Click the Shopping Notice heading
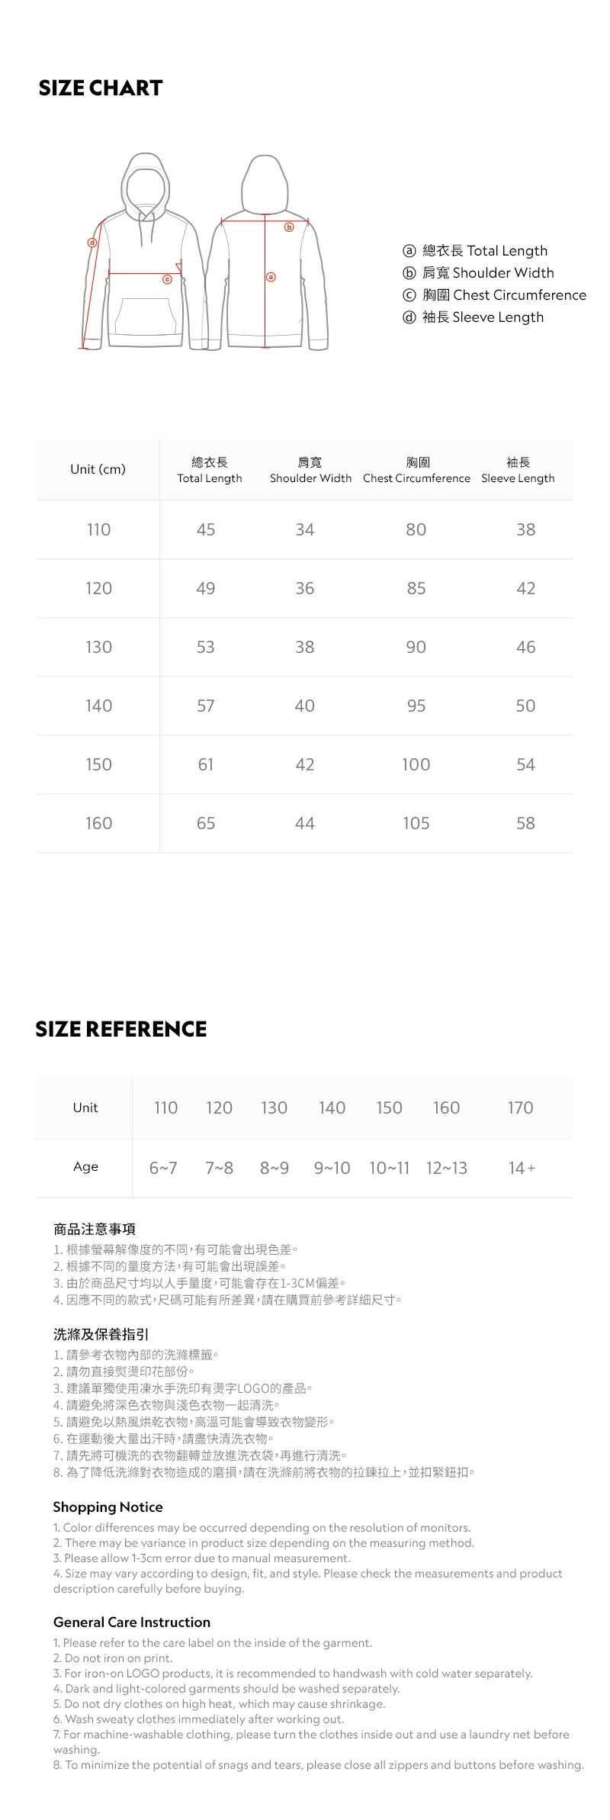610x1820 pixels. 108,1506
